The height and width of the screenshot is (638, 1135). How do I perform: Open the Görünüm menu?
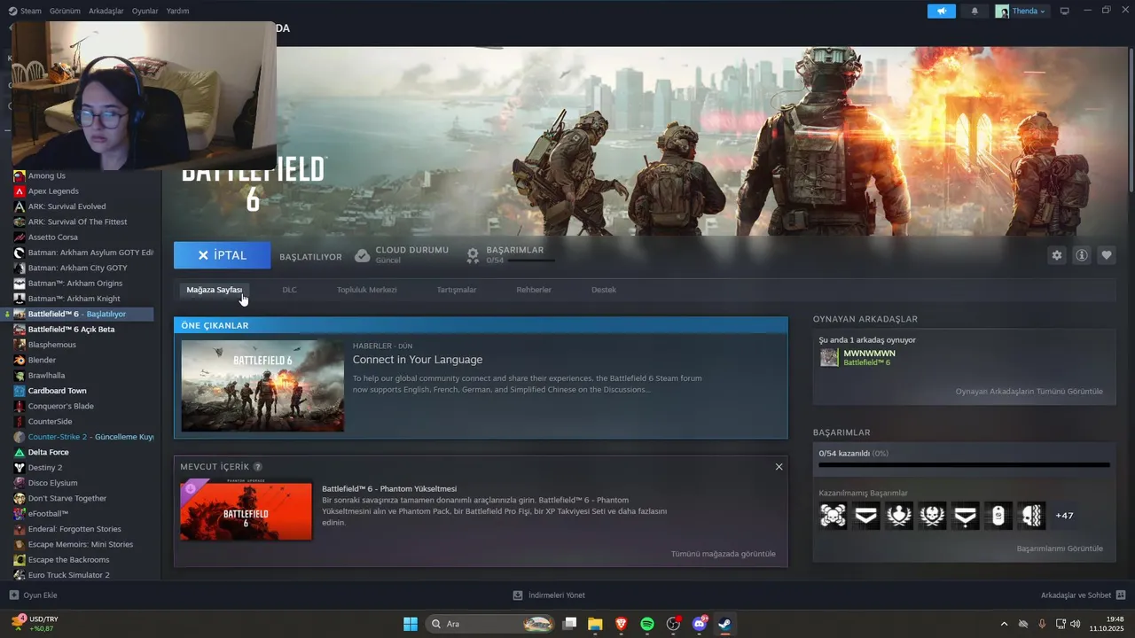pyautogui.click(x=65, y=12)
